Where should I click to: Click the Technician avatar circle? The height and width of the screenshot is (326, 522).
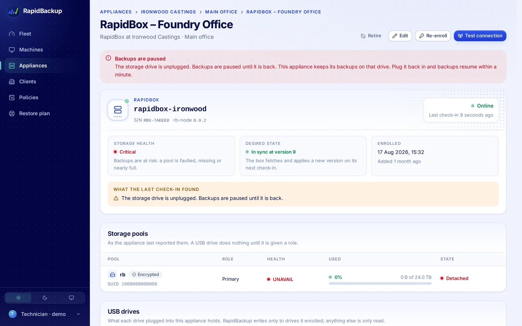click(x=13, y=314)
